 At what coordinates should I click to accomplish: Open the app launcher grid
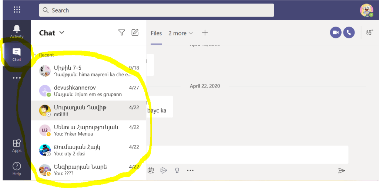pyautogui.click(x=17, y=10)
